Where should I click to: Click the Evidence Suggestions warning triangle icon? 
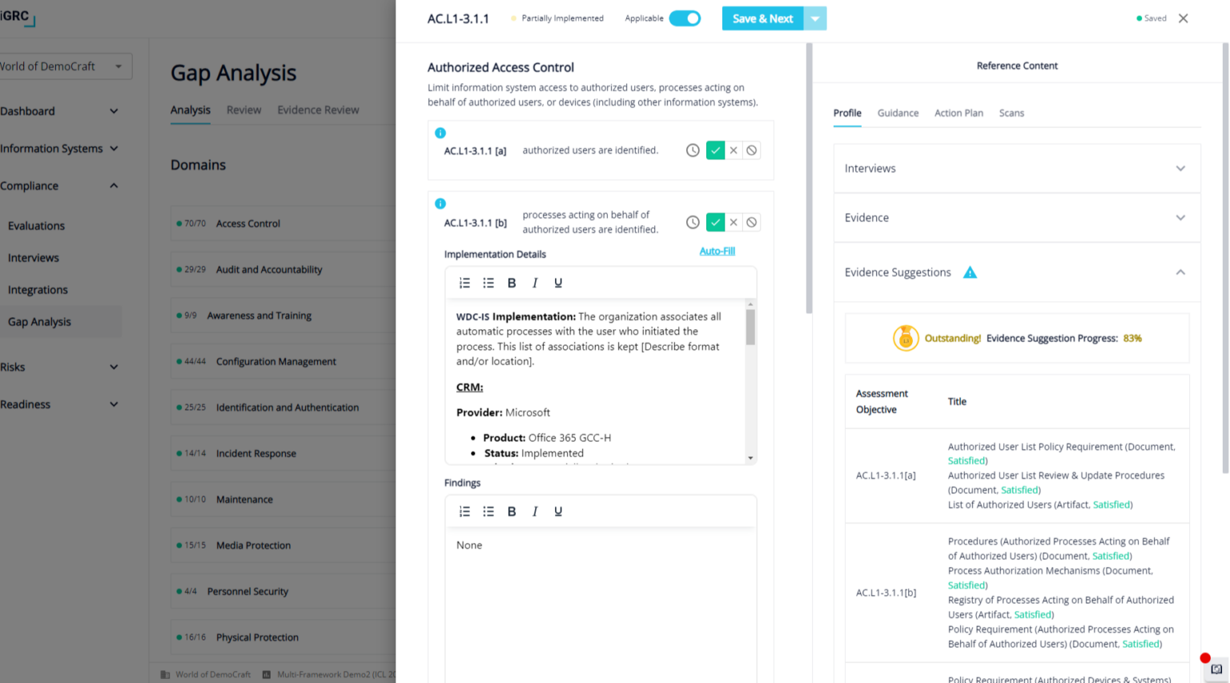click(x=970, y=273)
